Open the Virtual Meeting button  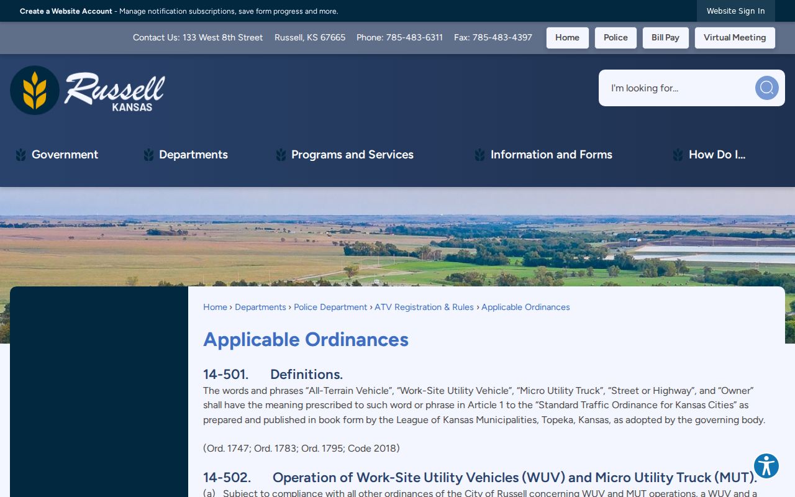(x=735, y=37)
